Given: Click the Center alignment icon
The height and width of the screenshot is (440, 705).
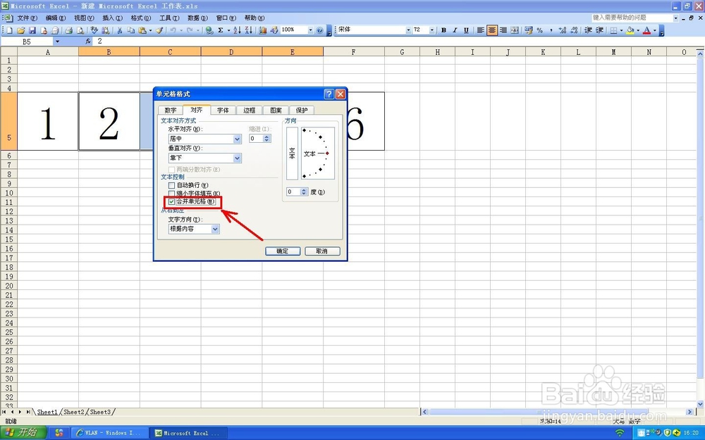Looking at the screenshot, I should click(492, 30).
